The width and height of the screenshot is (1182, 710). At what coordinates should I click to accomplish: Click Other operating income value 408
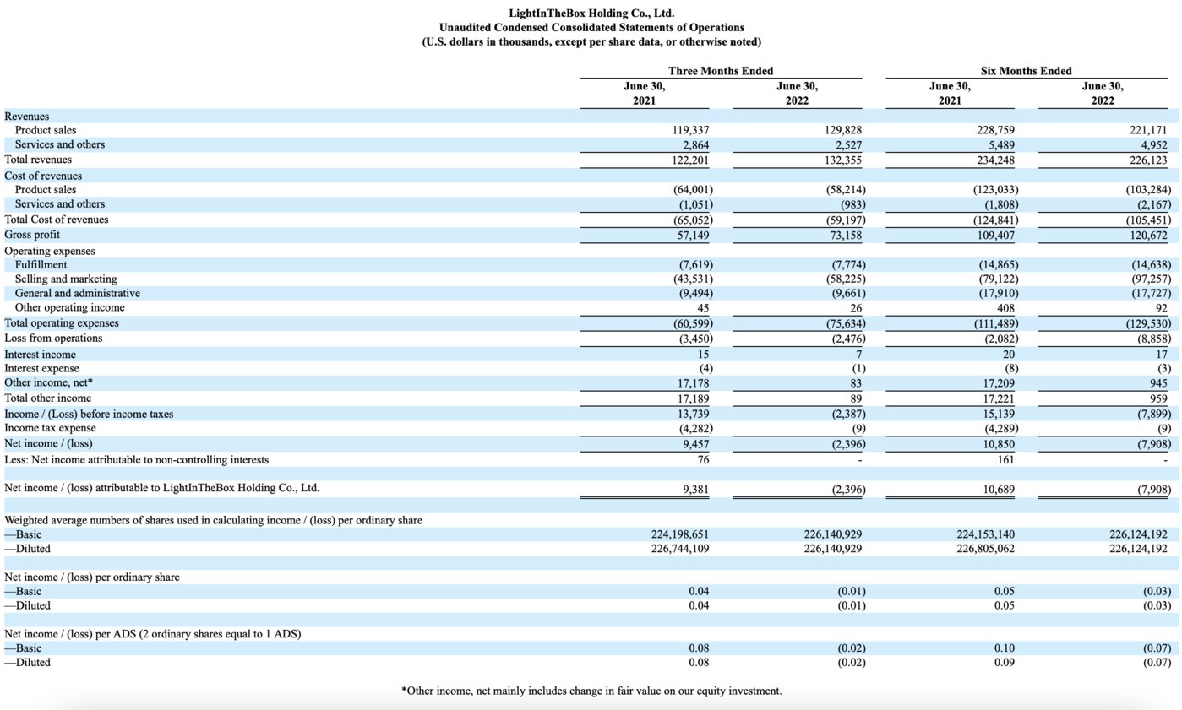1005,308
